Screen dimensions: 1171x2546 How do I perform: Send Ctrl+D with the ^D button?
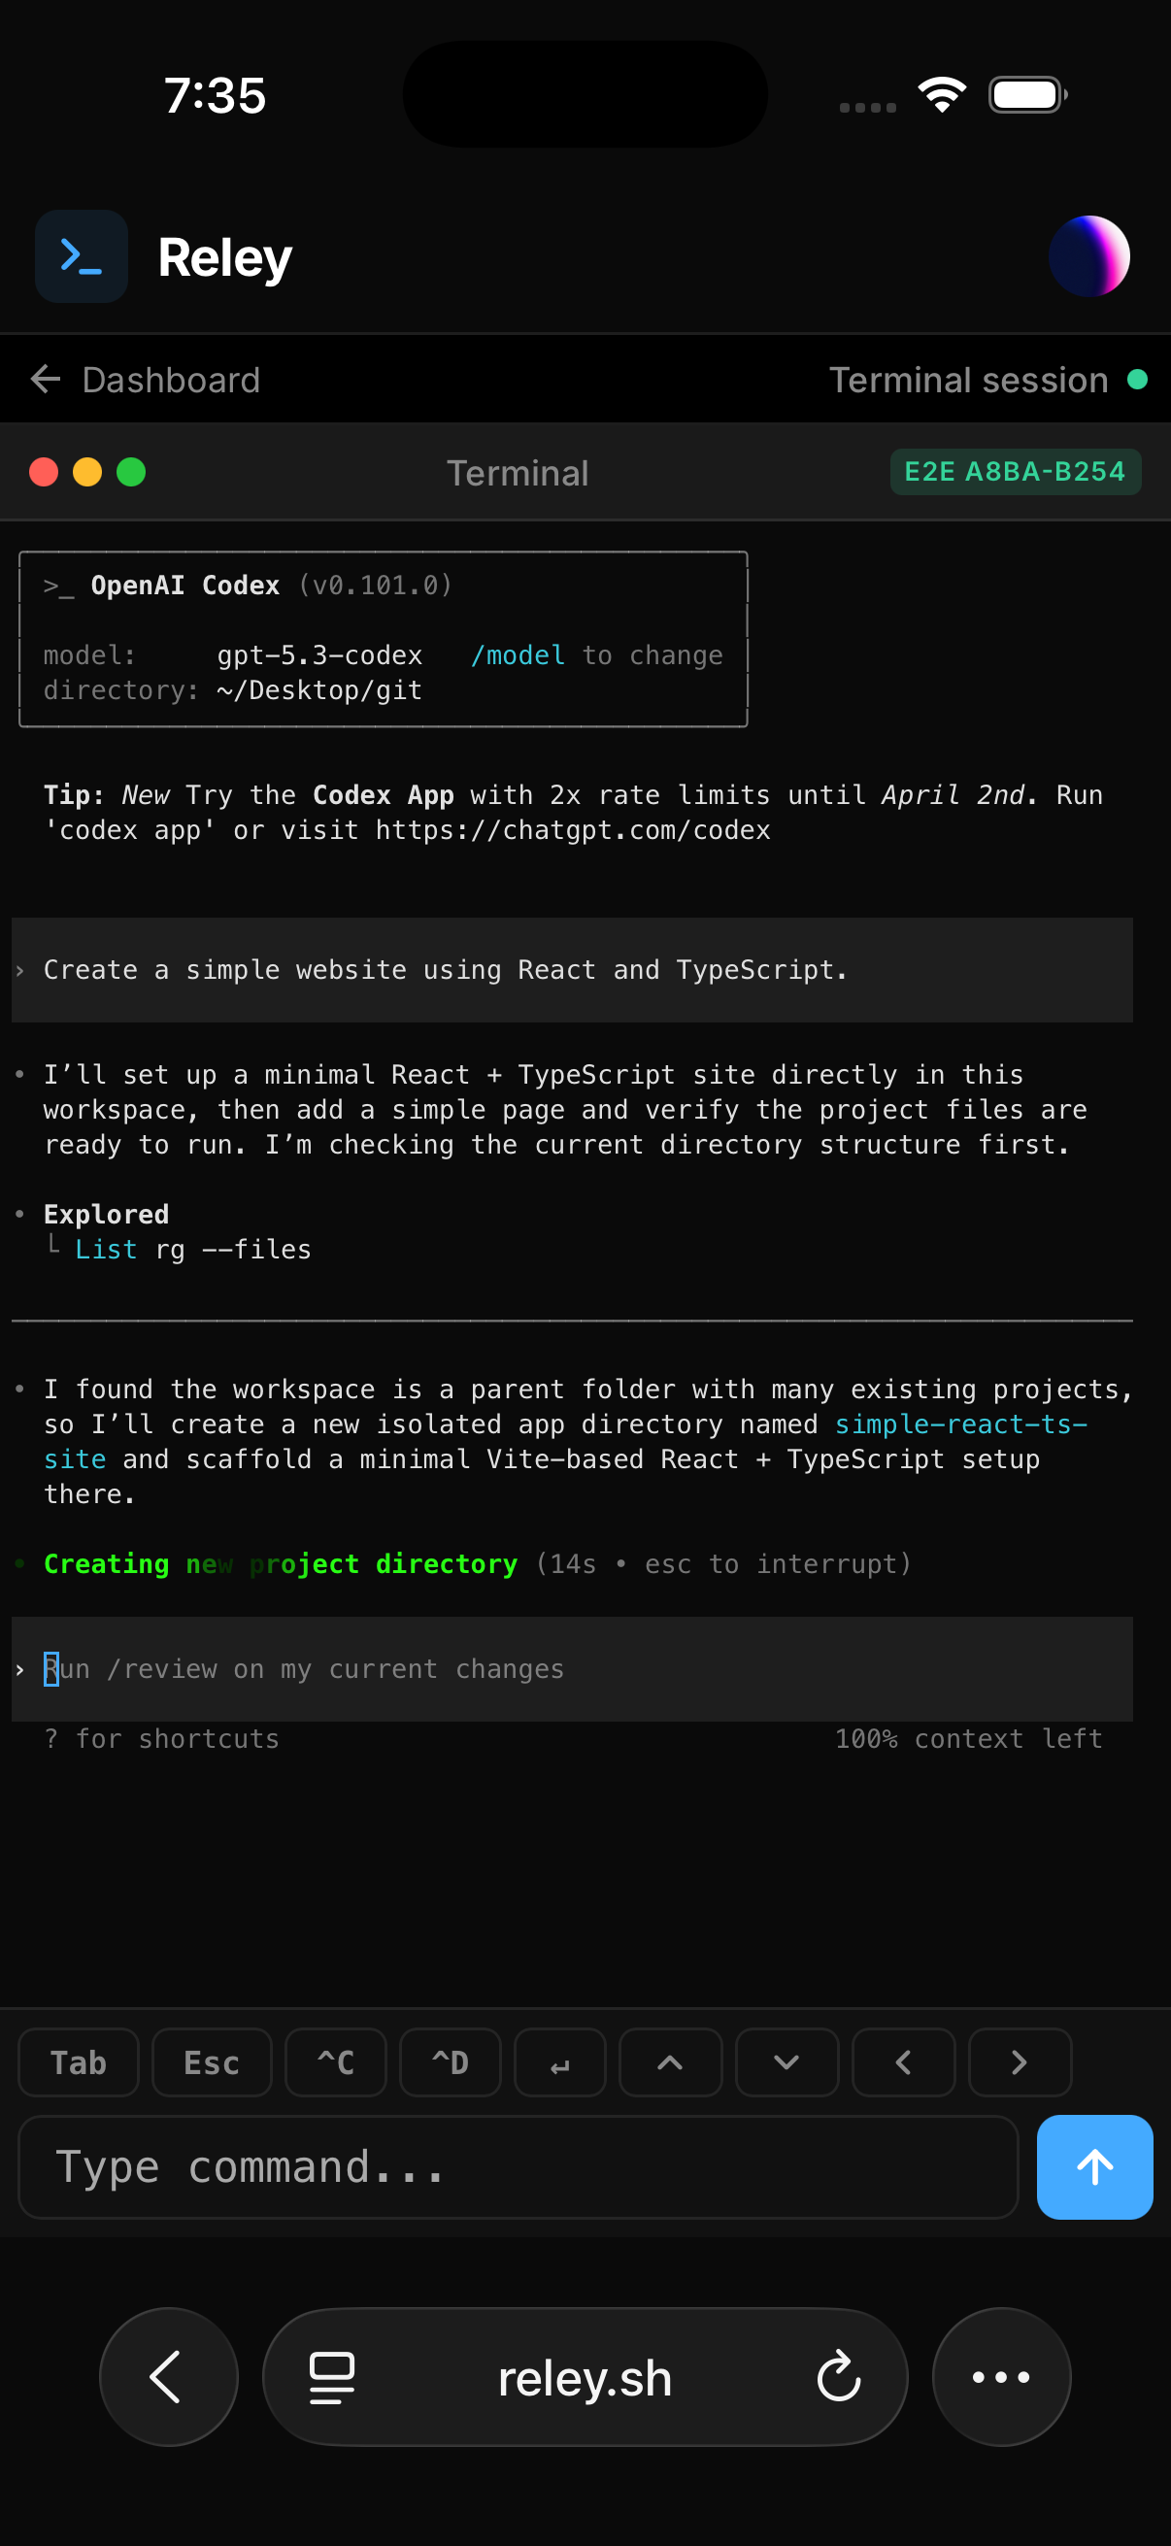point(450,2061)
